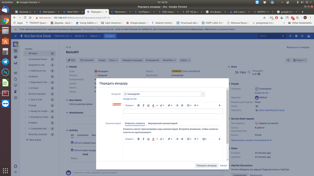Collapse the Вендор field editor toolbar
This screenshot has width=314, height=176.
tap(219, 105)
